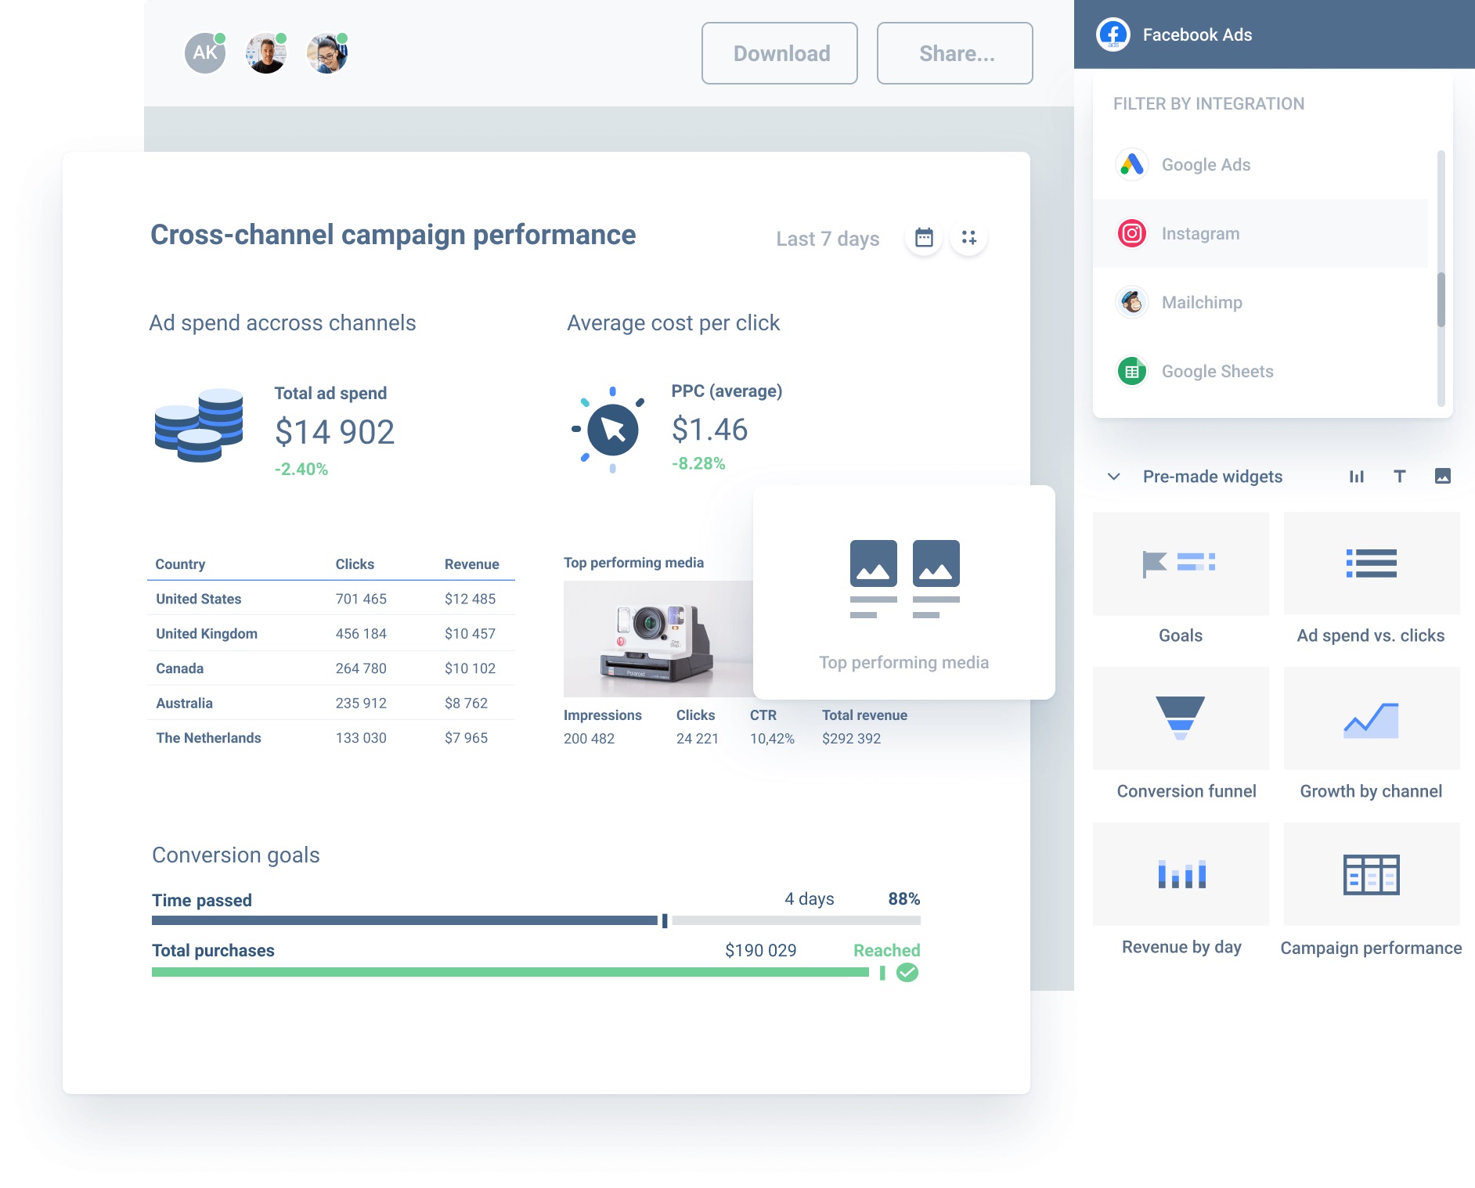The height and width of the screenshot is (1188, 1475).
Task: Click the third collaborator avatar with glasses
Action: pyautogui.click(x=327, y=53)
